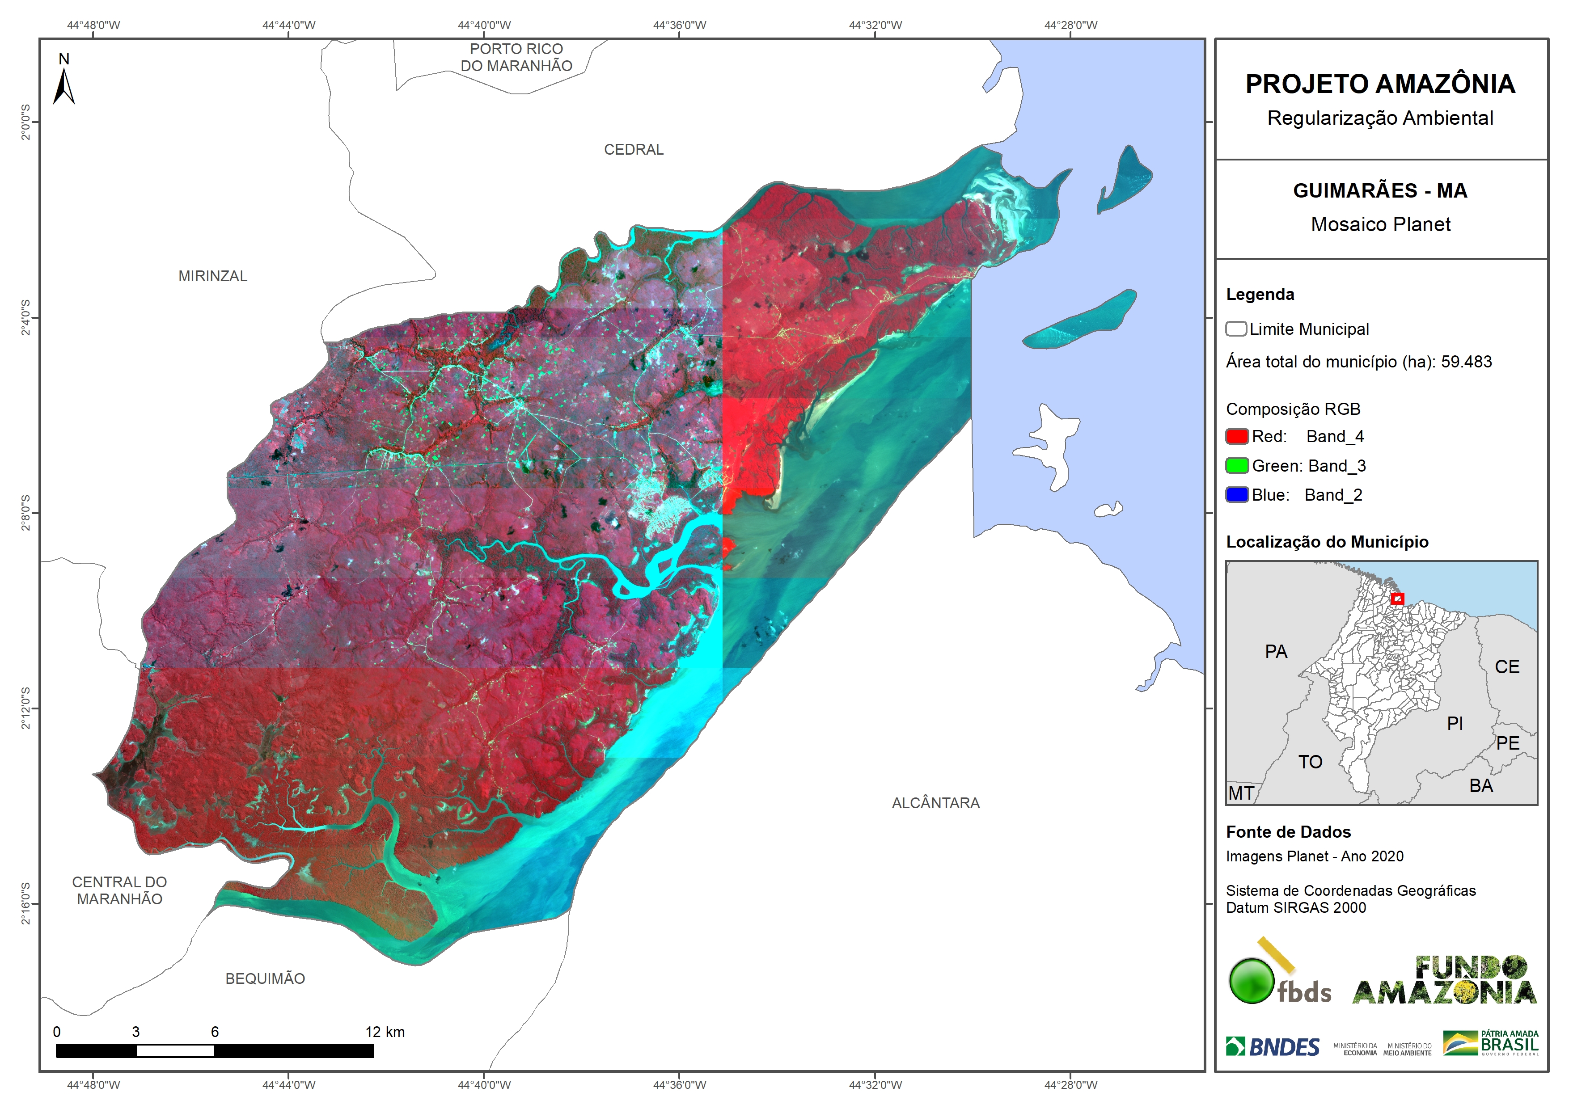1569x1109 pixels.
Task: Click the red location marker in inset map
Action: pos(1397,599)
